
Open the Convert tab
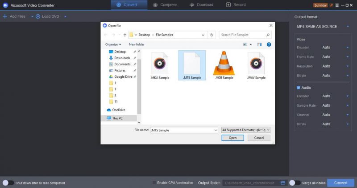point(129,5)
